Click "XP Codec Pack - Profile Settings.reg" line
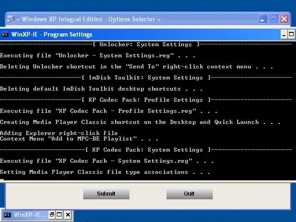 point(109,111)
